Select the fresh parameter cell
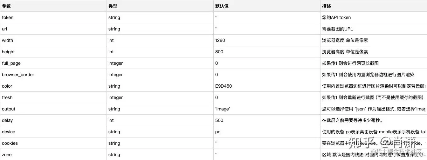 click(53, 97)
